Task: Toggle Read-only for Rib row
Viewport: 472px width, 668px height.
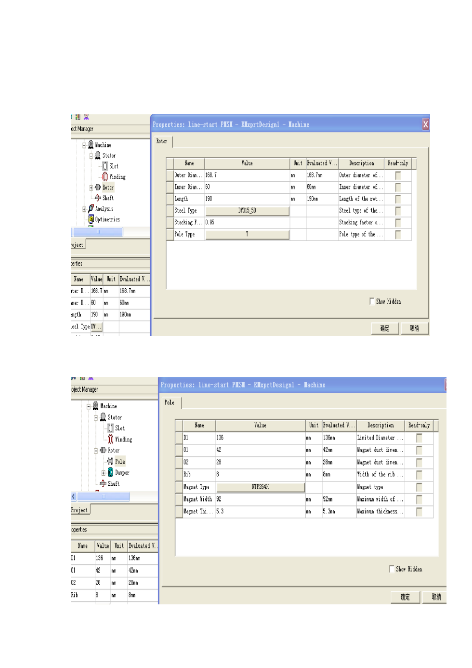Action: [x=419, y=475]
